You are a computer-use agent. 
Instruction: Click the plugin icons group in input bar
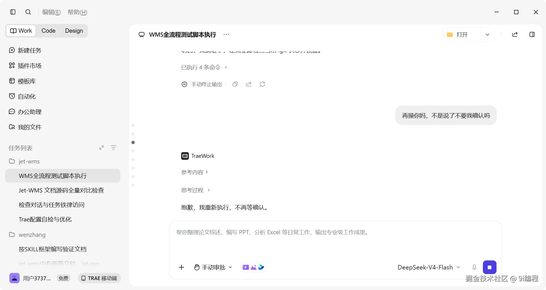coord(253,267)
